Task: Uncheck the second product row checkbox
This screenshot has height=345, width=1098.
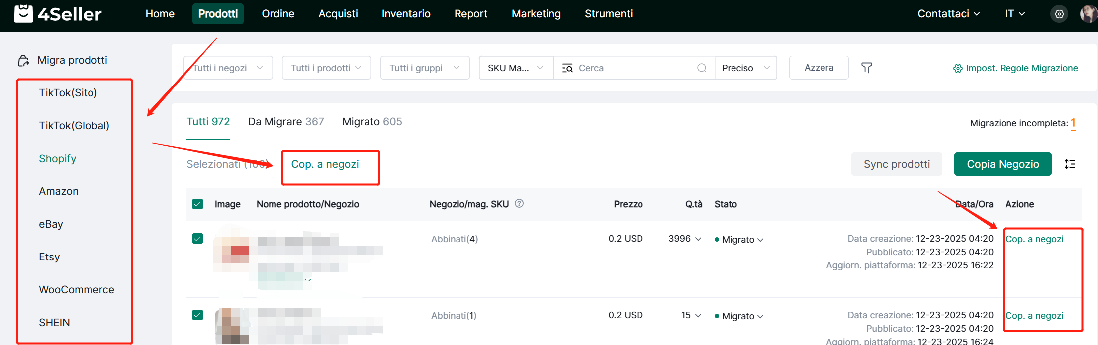Action: coord(197,315)
